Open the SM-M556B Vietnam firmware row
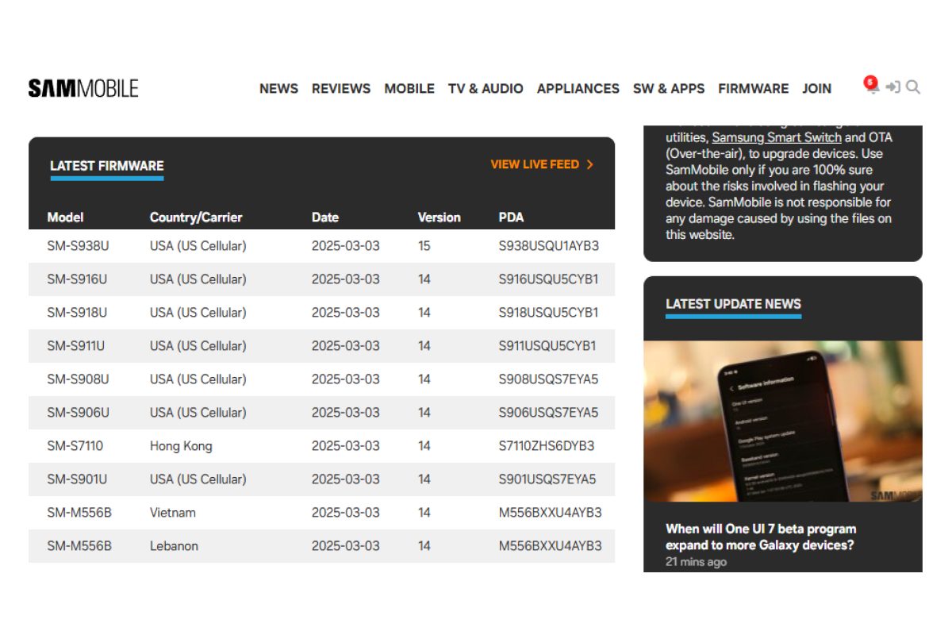 coord(321,513)
